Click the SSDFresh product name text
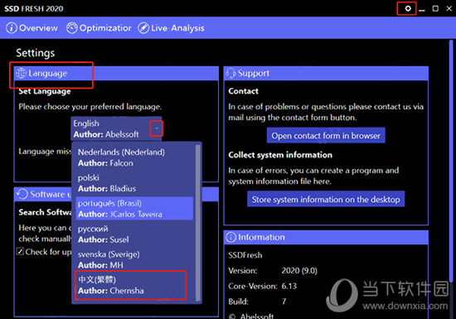 coord(245,255)
